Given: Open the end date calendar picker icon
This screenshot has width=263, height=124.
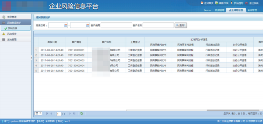Looking at the screenshot, I should (87, 25).
